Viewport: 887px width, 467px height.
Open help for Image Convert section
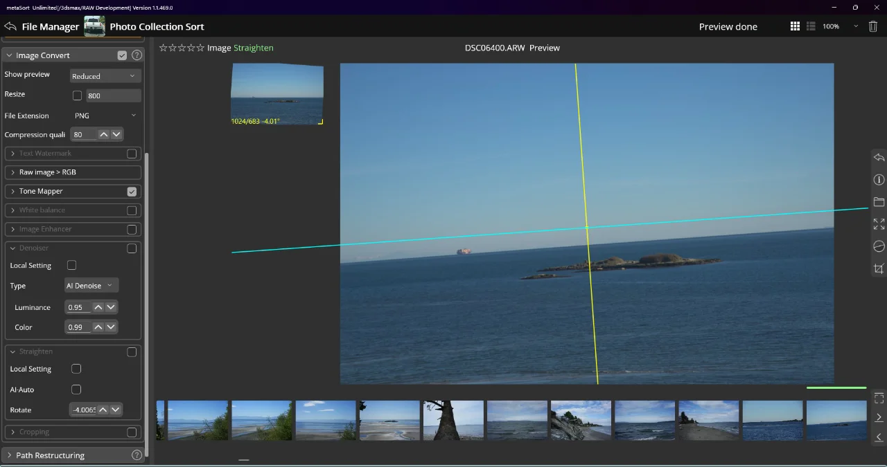click(x=137, y=55)
